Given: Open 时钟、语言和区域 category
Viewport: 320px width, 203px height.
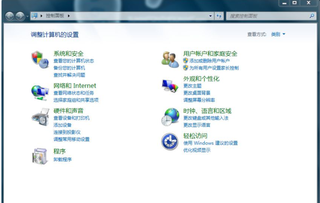Looking at the screenshot, I should tap(207, 111).
